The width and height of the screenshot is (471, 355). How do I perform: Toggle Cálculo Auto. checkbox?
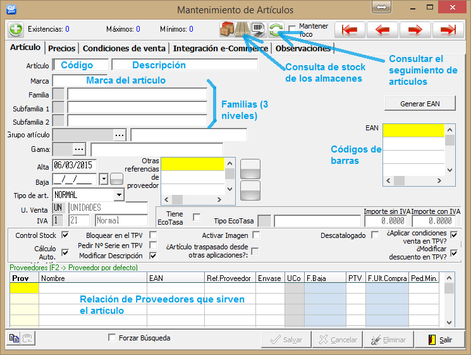[x=65, y=252]
